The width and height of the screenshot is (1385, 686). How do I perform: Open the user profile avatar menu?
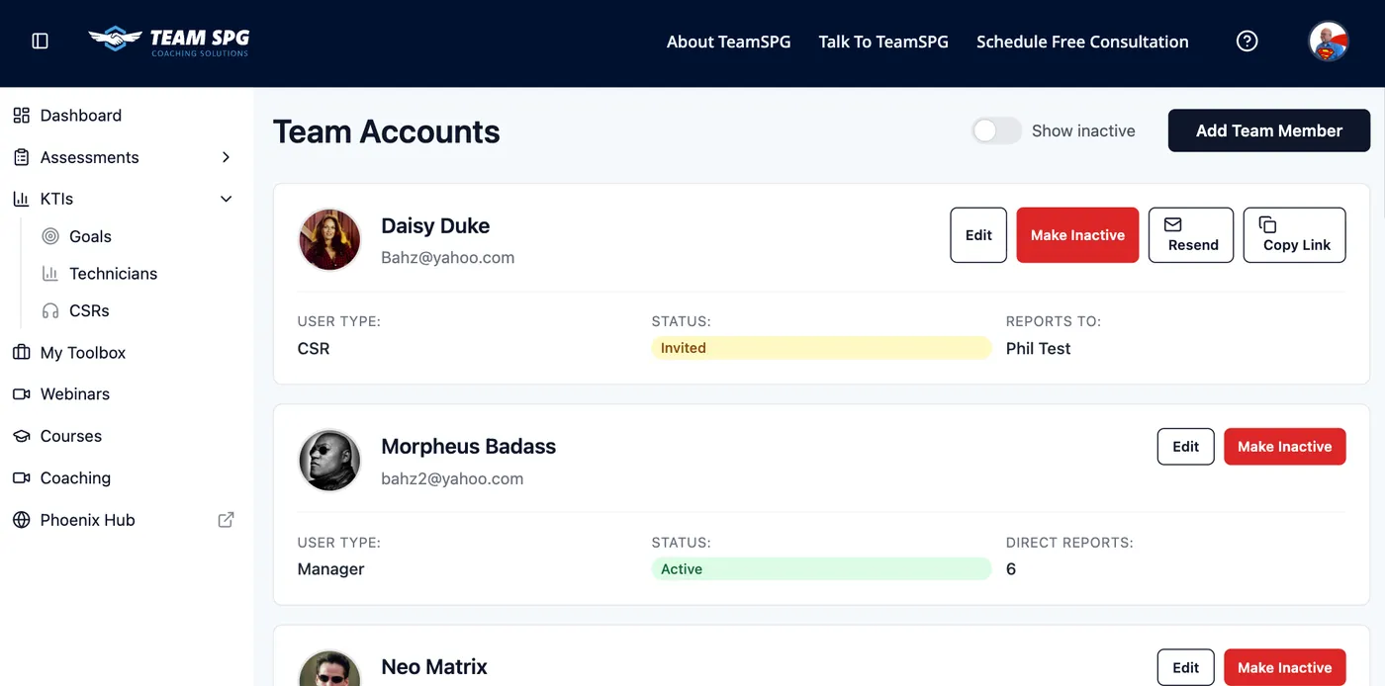click(1329, 42)
